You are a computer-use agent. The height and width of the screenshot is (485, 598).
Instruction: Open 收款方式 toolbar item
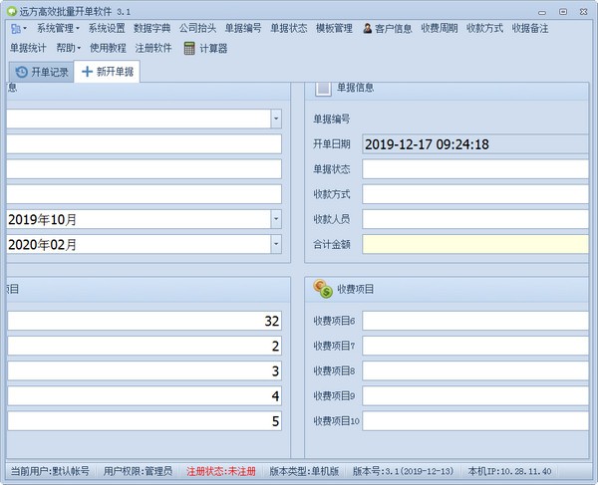coord(484,28)
